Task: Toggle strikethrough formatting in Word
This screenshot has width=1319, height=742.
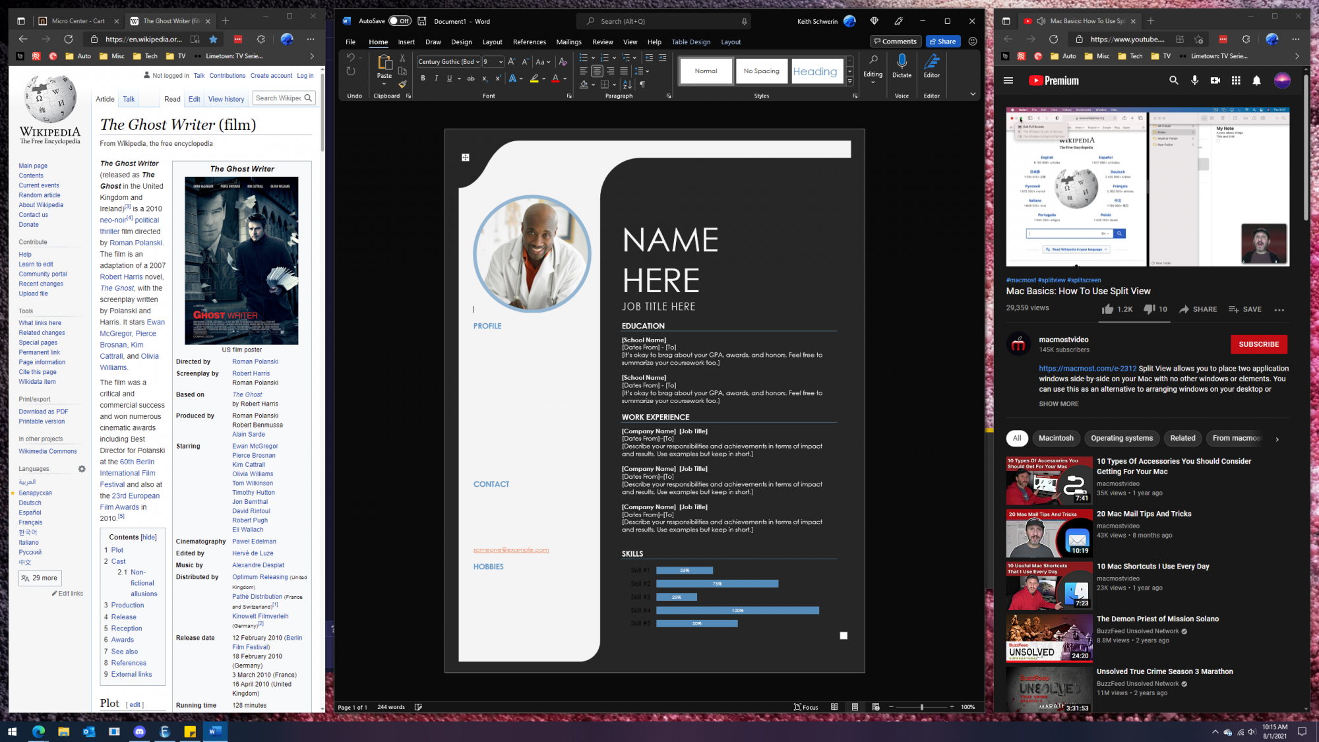Action: click(471, 78)
